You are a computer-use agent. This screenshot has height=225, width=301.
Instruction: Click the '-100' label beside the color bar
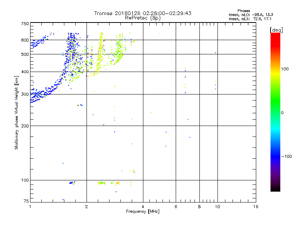(286, 156)
